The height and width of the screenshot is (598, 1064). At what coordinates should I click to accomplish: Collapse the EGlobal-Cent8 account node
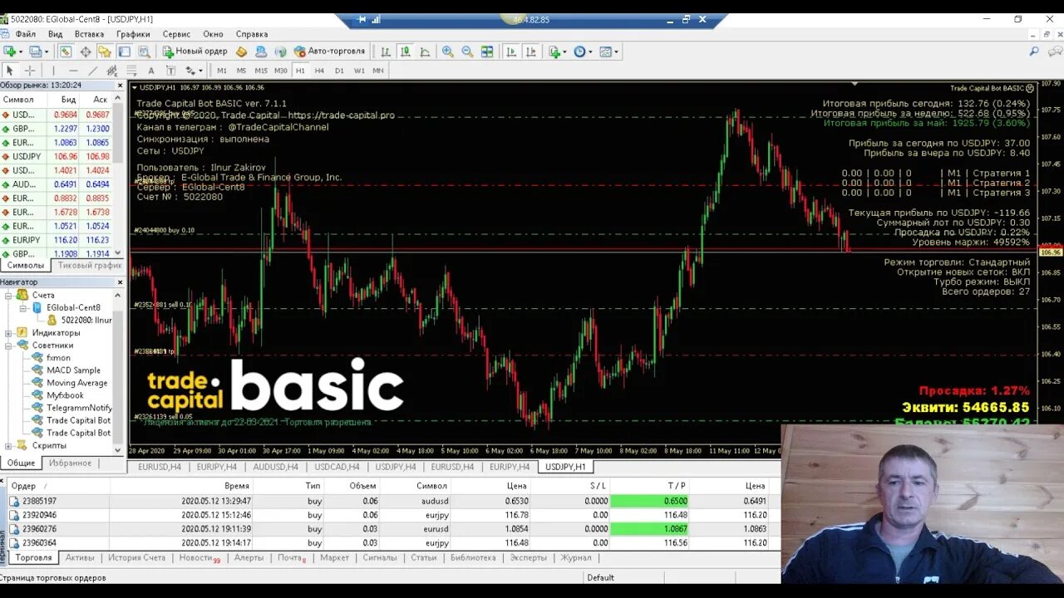click(22, 307)
